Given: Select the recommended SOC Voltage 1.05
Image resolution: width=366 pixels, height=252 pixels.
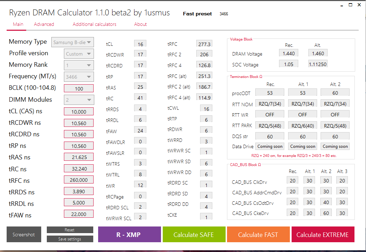Looking at the screenshot, I should pos(289,64).
